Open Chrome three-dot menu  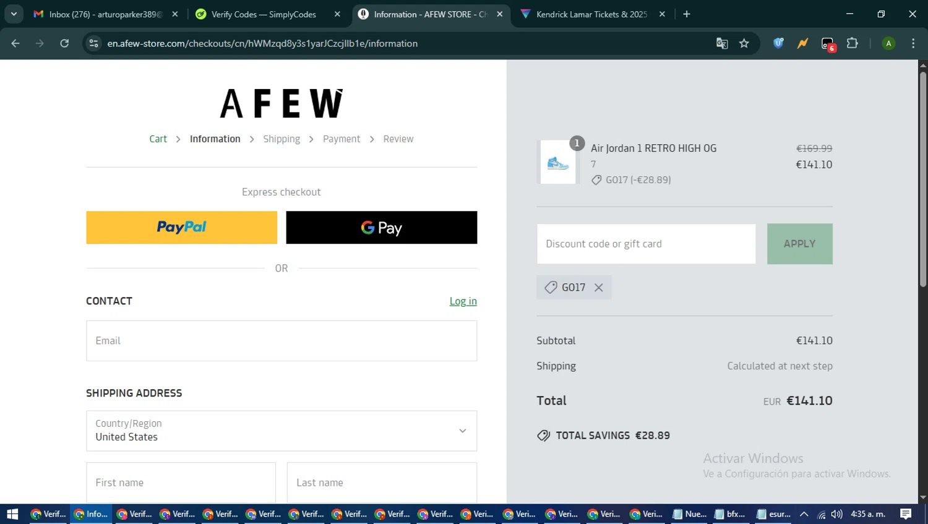coord(913,43)
